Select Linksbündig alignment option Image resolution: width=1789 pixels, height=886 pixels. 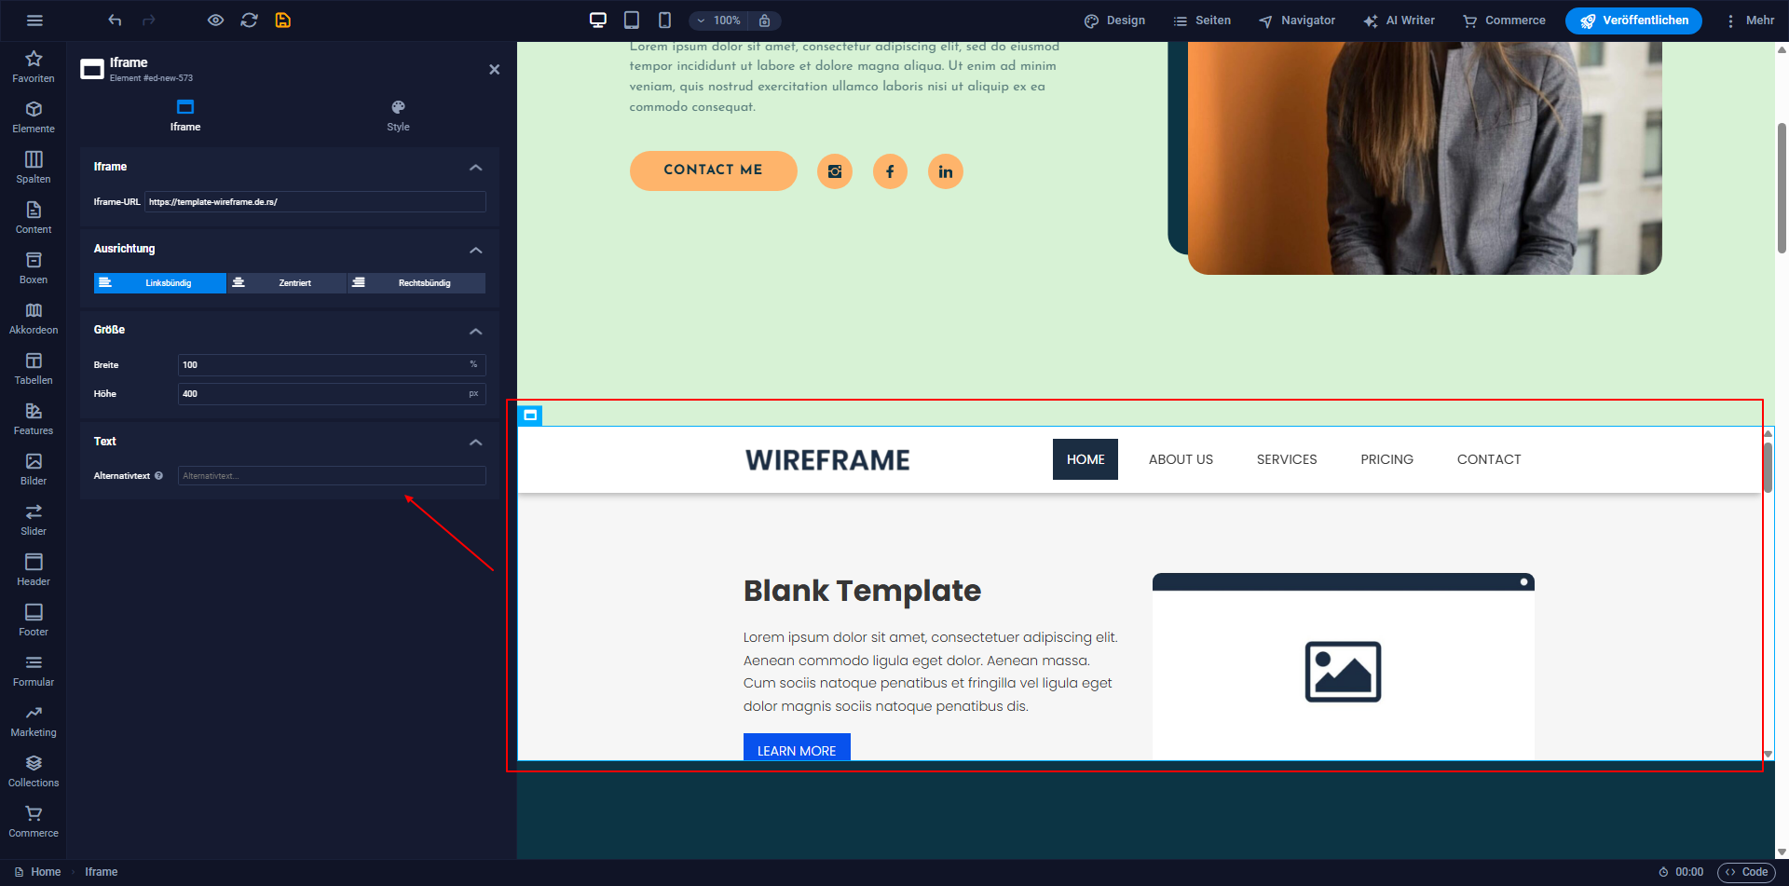pyautogui.click(x=160, y=283)
